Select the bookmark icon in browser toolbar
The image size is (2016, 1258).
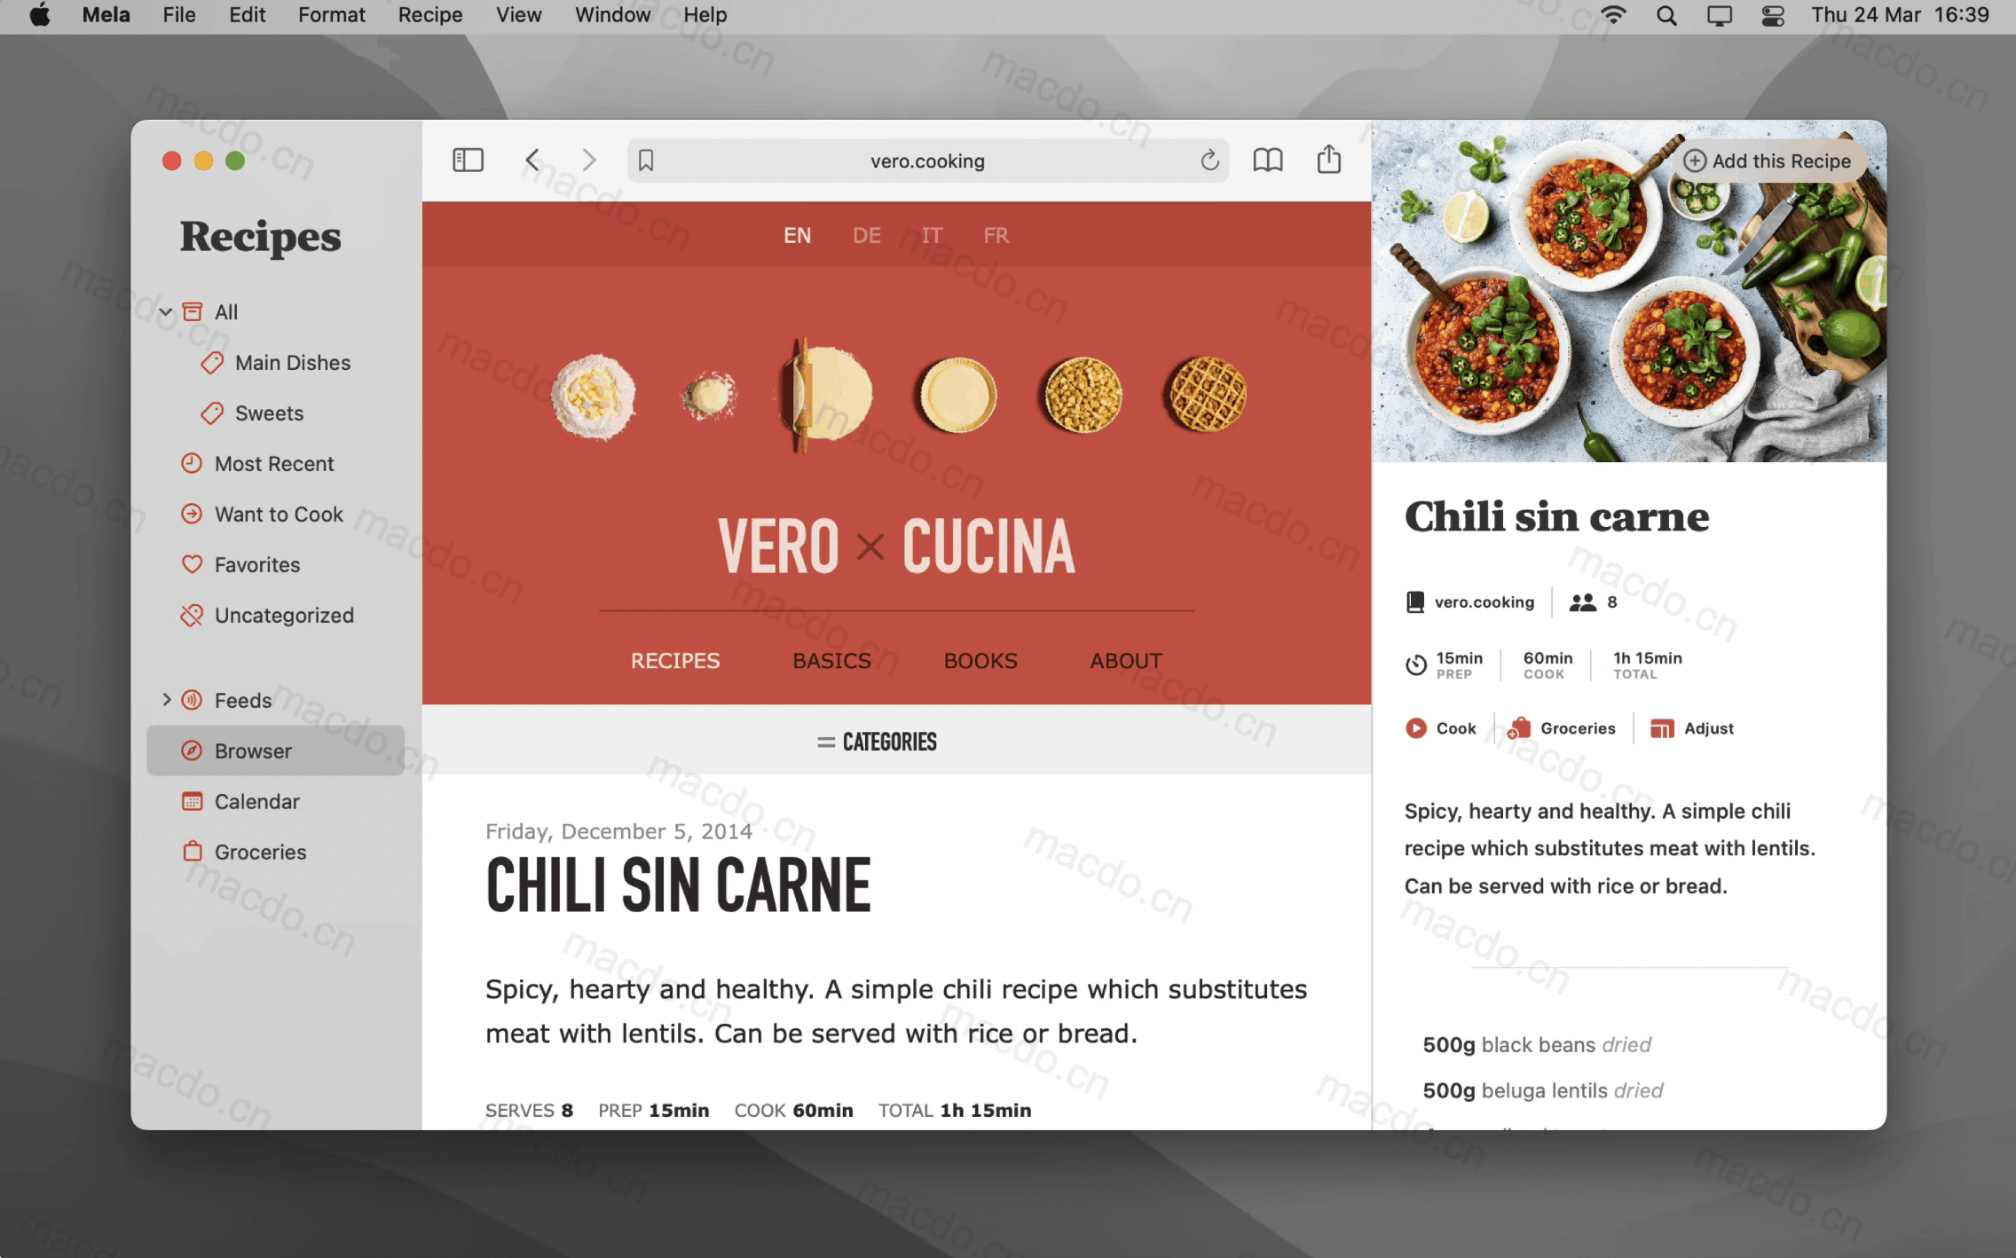(648, 160)
